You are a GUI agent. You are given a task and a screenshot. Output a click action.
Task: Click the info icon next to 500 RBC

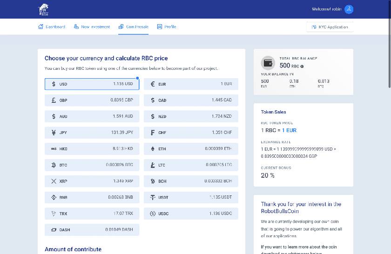pyautogui.click(x=302, y=66)
